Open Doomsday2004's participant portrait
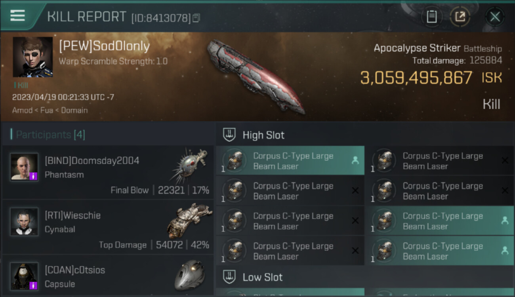The height and width of the screenshot is (297, 515). tap(25, 167)
